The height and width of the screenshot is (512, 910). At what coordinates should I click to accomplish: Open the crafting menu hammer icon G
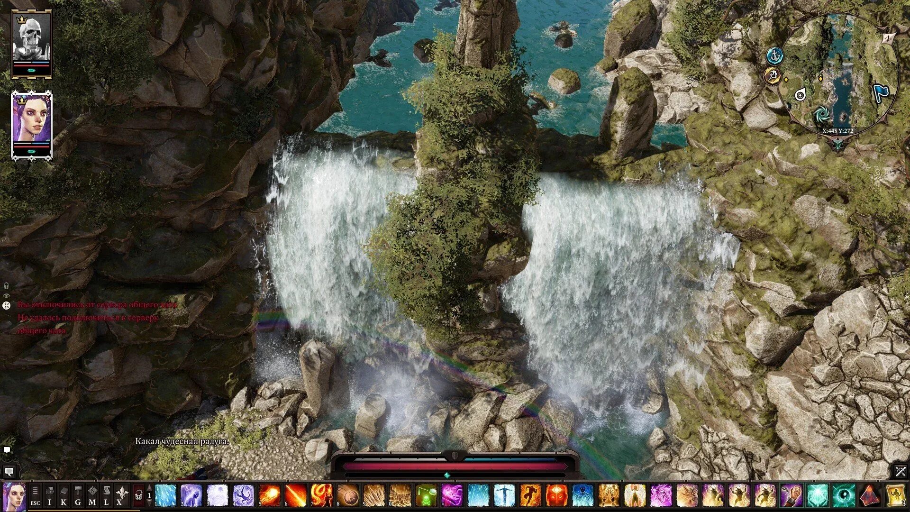(78, 495)
